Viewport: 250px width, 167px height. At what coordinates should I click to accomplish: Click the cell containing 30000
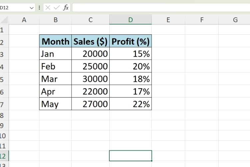91,78
